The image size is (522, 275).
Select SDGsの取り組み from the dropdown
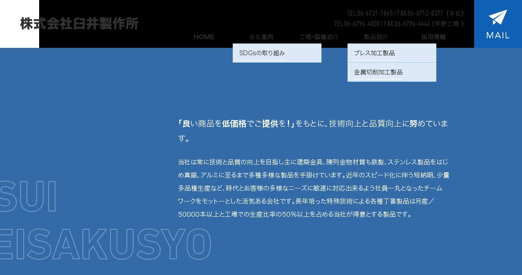click(277, 53)
